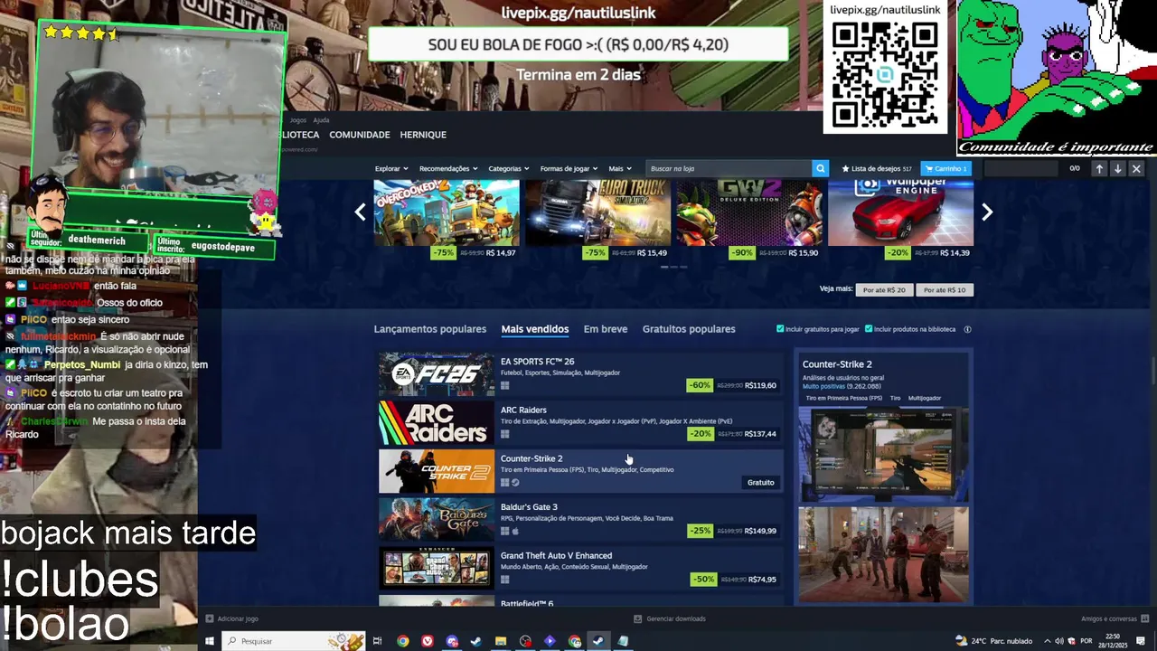Toggle Incluir gratuitos para jogar checkbox
Screen dimensions: 1157x651
coord(780,329)
